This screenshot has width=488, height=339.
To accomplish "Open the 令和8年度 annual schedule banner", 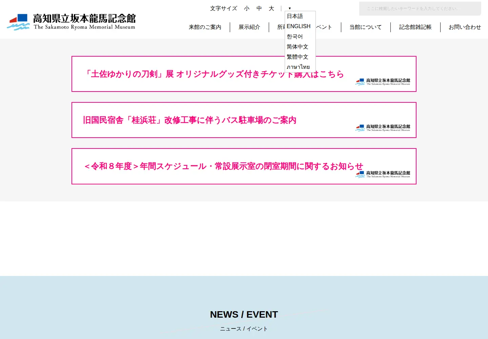I will pos(244,166).
